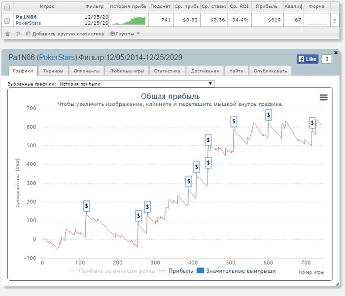Click Добавить другую статистику button
This screenshot has width=345, height=296.
click(65, 33)
